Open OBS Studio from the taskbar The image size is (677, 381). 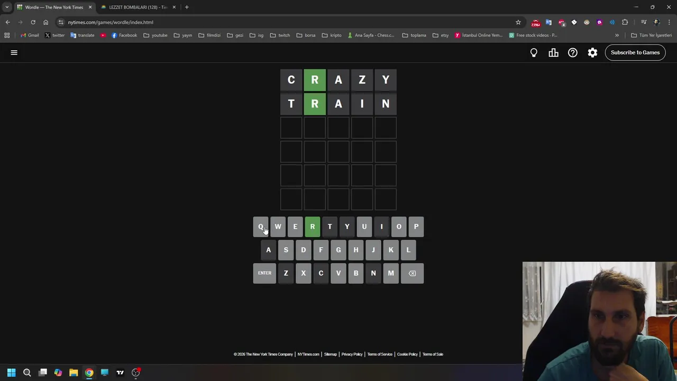click(136, 373)
